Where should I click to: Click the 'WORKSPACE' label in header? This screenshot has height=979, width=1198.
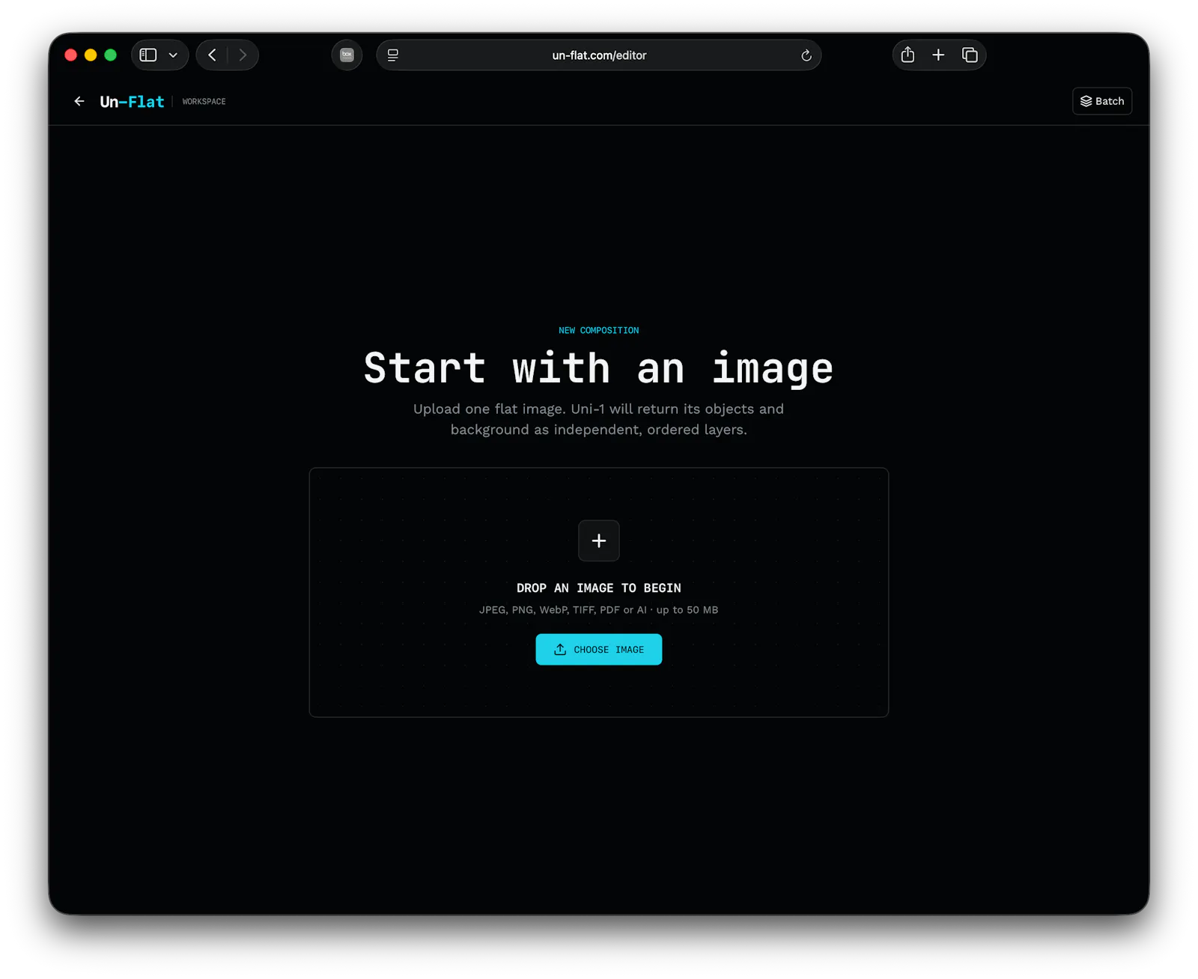tap(204, 102)
